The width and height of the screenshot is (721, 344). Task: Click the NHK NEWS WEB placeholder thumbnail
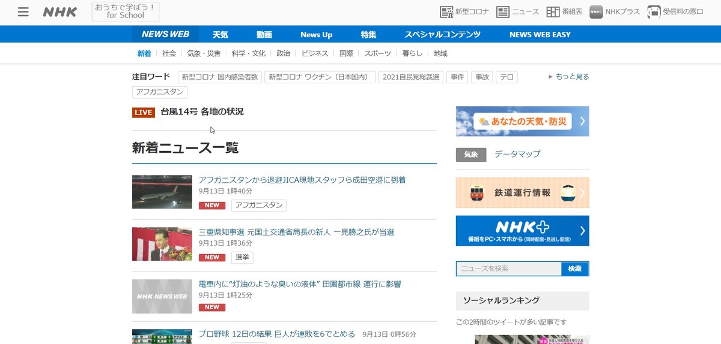[x=162, y=296]
